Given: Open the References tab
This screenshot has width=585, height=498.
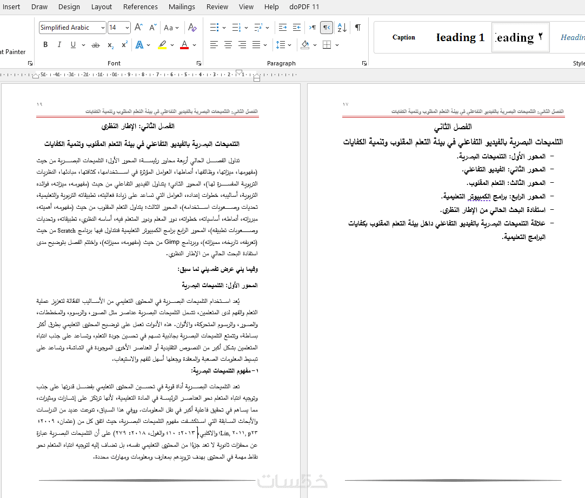Looking at the screenshot, I should 140,6.
